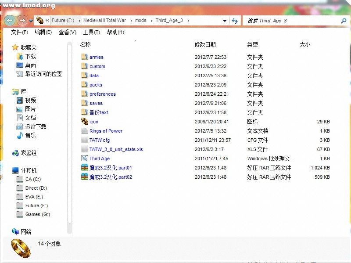Open the recent pages dropdown arrow
This screenshot has width=351, height=263.
pos(31,21)
